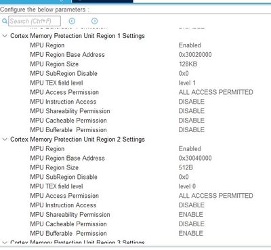Change Region 2 Instruction Access DISABLE
The image size is (271, 250).
(x=192, y=205)
